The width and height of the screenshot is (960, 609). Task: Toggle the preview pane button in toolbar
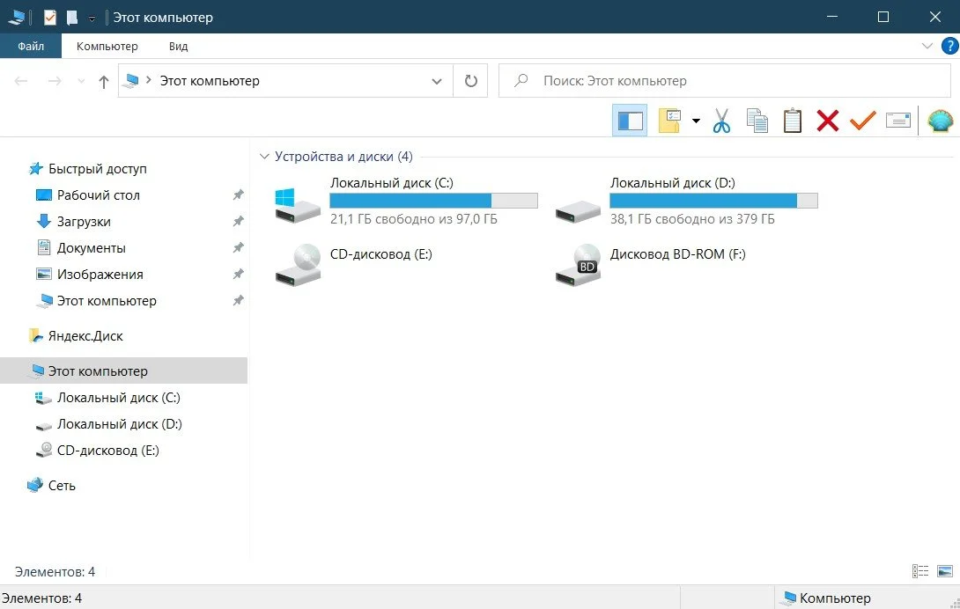pos(630,121)
